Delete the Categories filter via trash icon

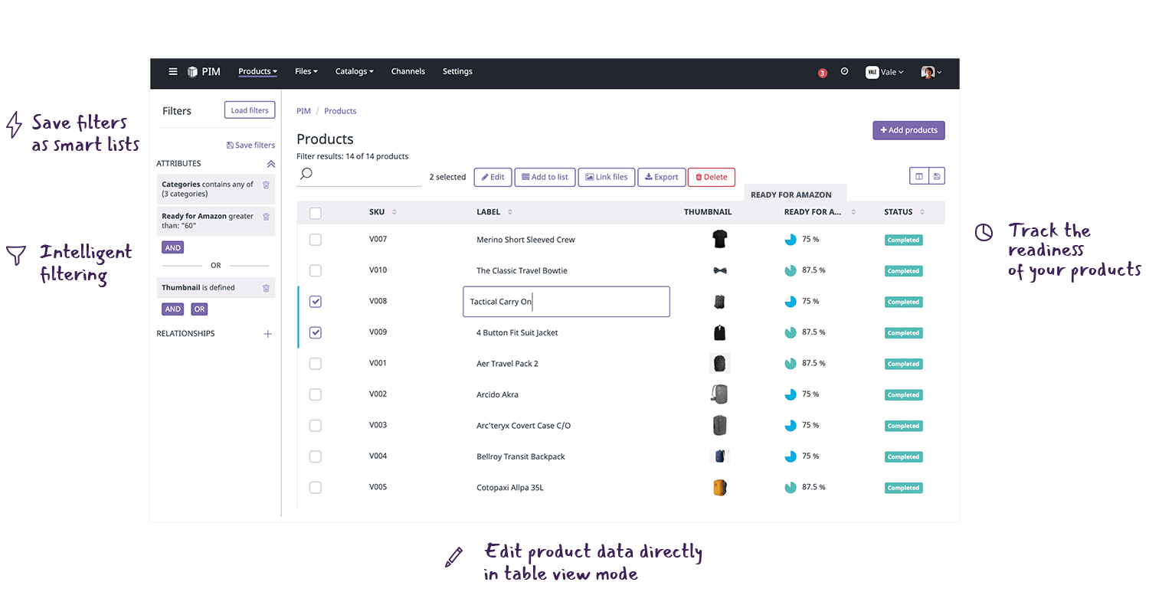(x=265, y=185)
